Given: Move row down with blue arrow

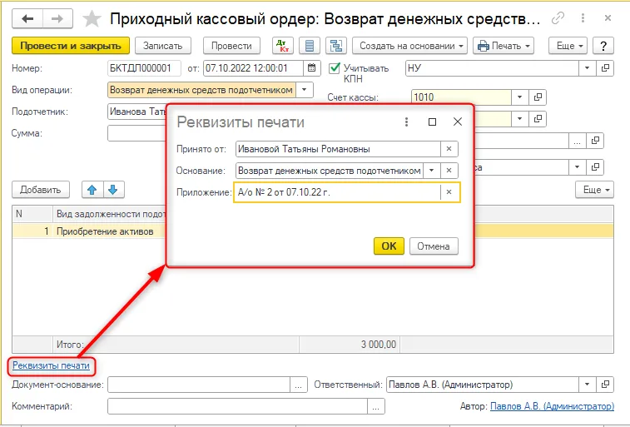Looking at the screenshot, I should [113, 190].
